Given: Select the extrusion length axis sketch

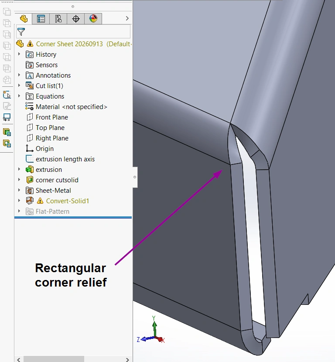Looking at the screenshot, I should tap(65, 159).
